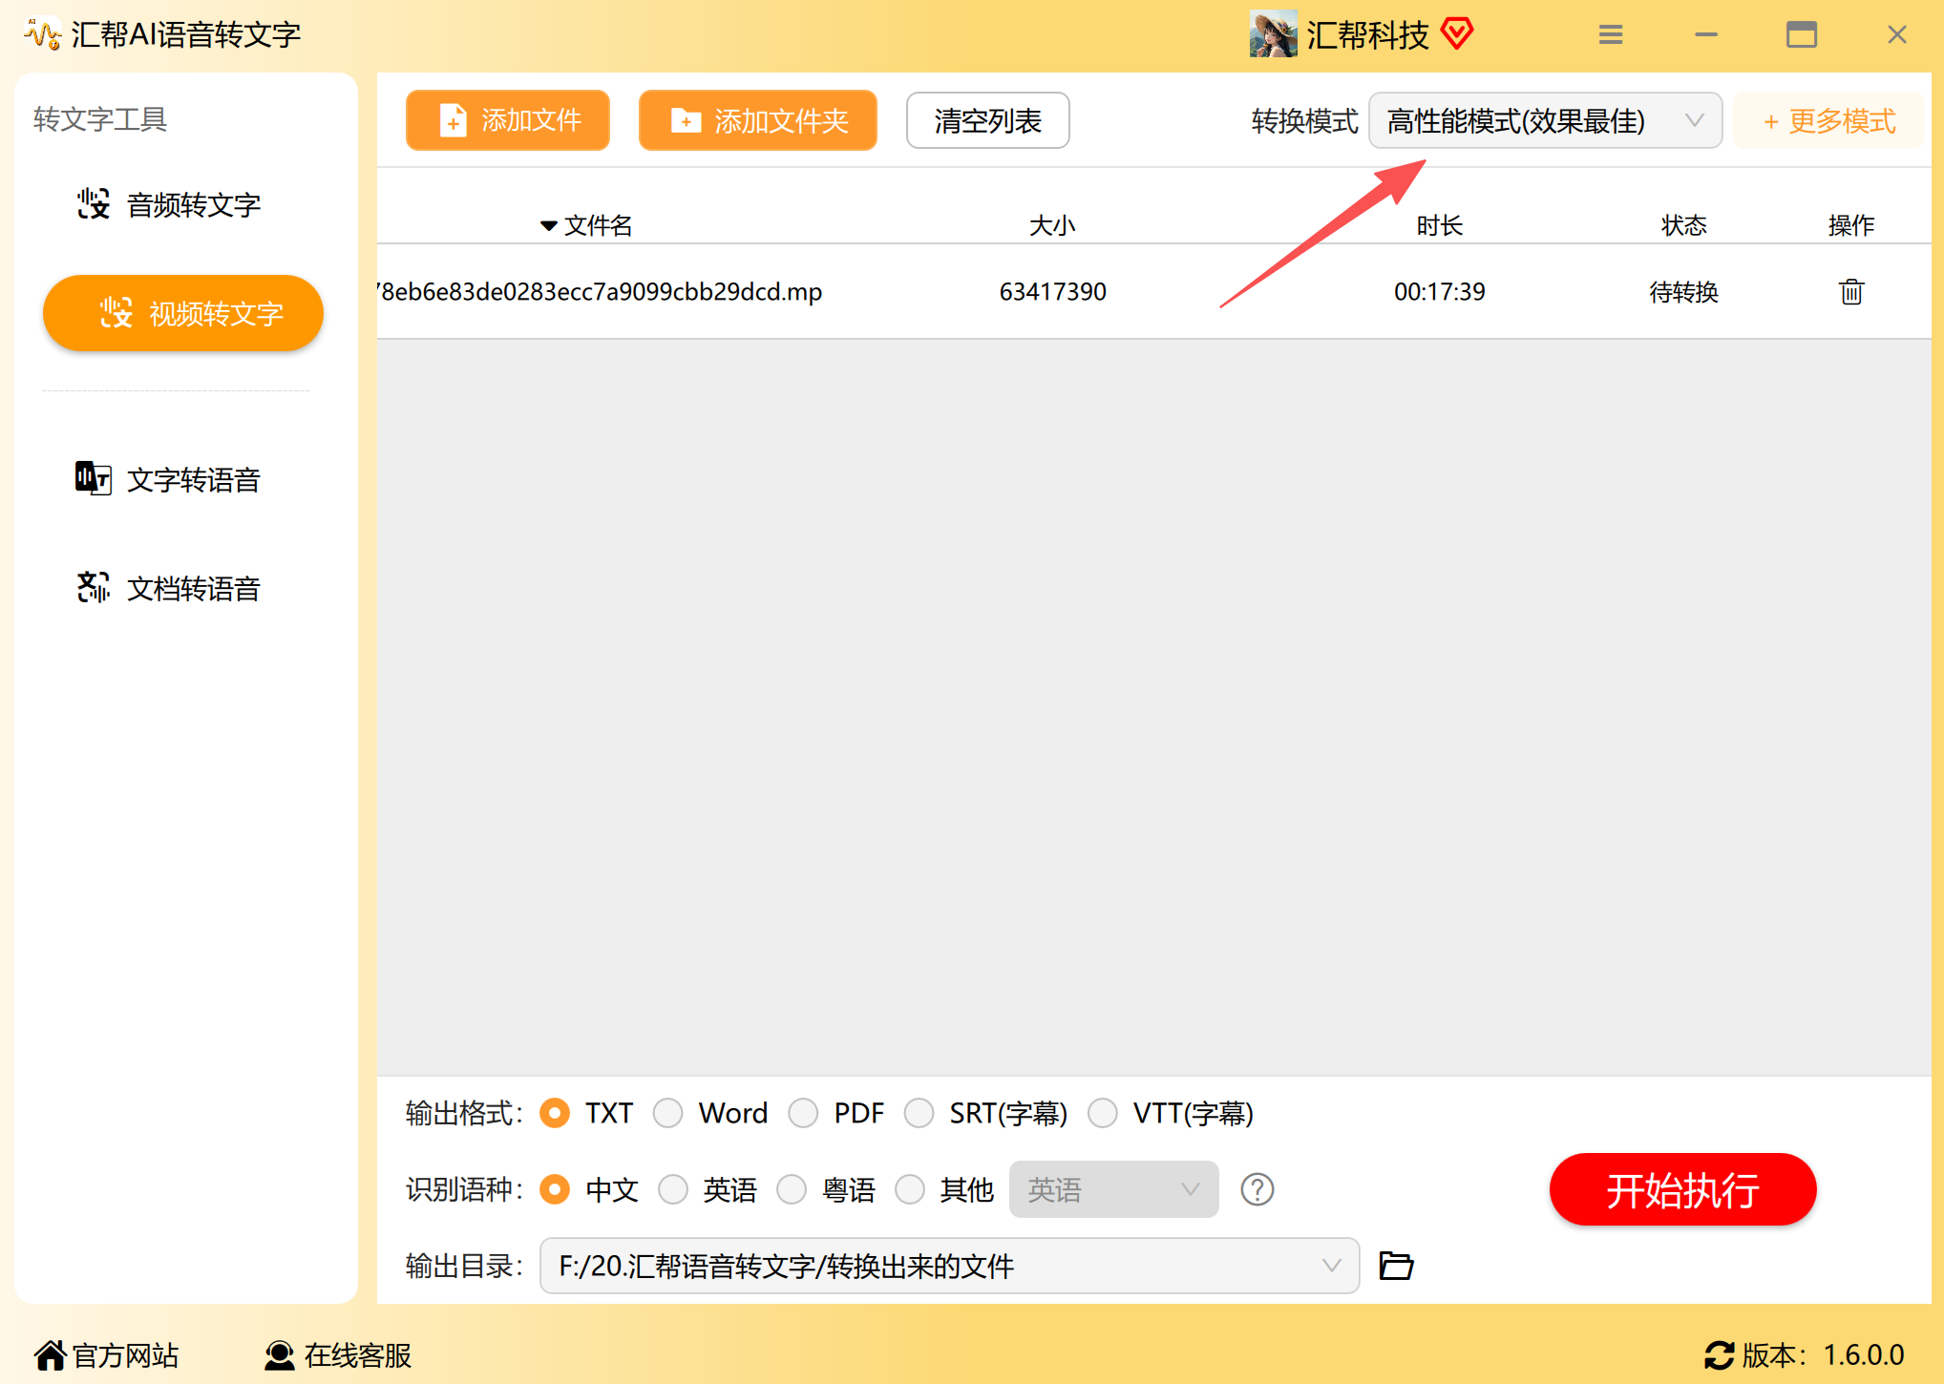Expand the disabled 英语 language dropdown

1113,1189
